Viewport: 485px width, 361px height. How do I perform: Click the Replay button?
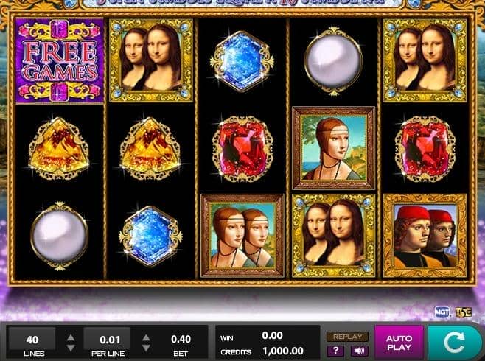point(348,337)
